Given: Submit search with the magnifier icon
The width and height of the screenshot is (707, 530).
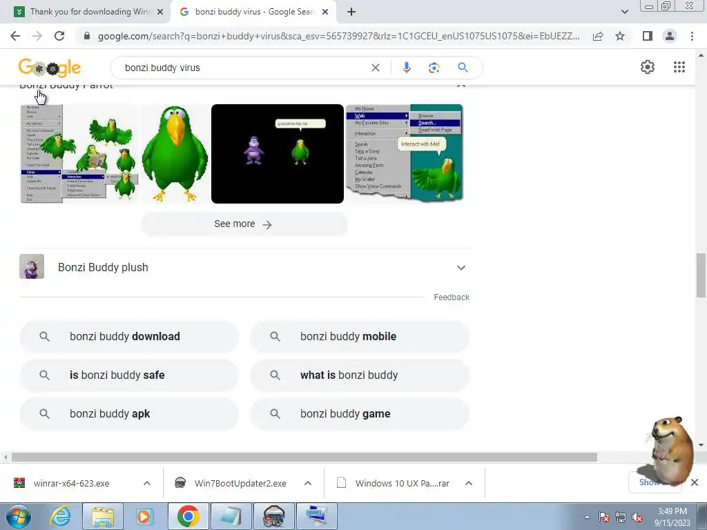Looking at the screenshot, I should [463, 68].
